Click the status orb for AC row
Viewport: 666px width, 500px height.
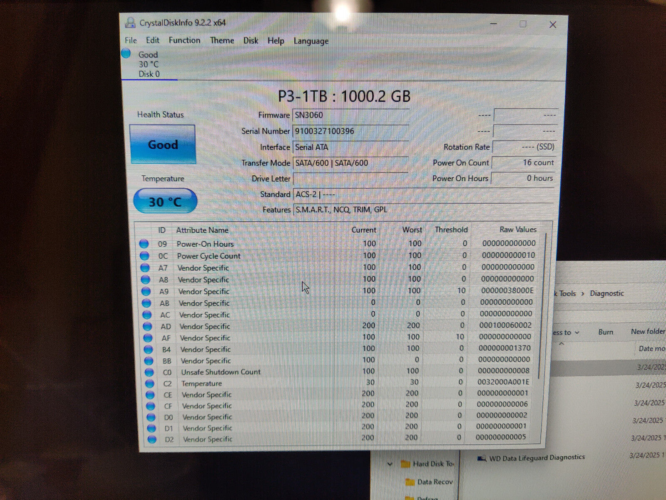point(147,315)
